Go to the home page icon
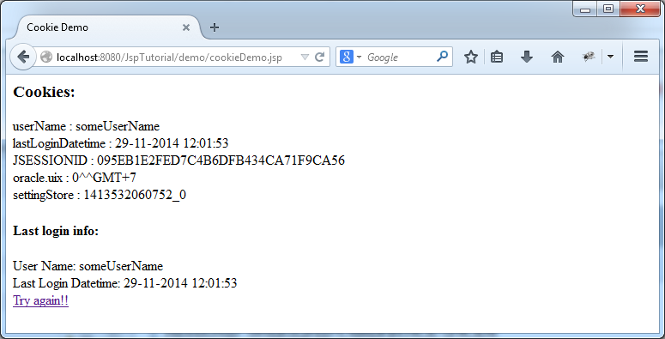 pyautogui.click(x=557, y=57)
